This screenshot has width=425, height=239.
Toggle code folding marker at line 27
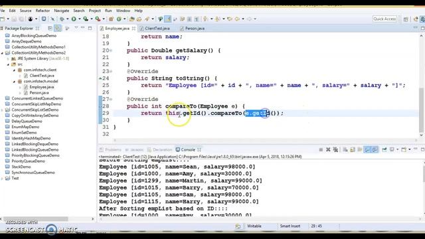(111, 100)
